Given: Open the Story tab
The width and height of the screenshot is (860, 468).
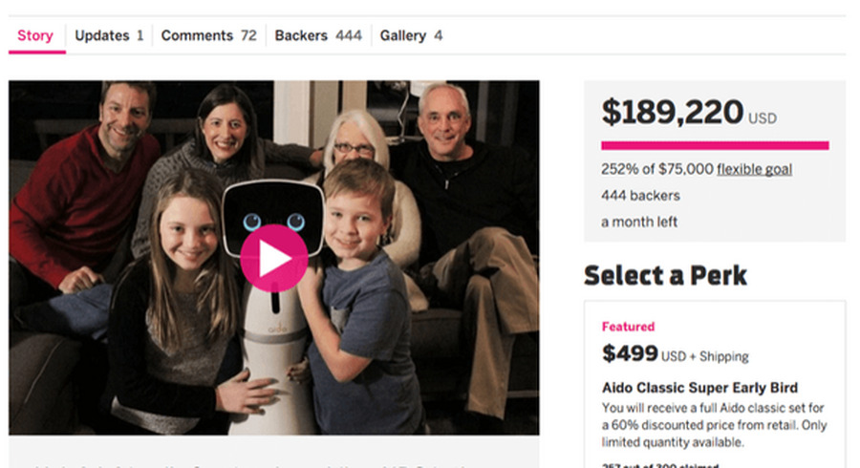Looking at the screenshot, I should 35,36.
